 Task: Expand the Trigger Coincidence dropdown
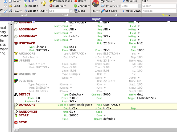tap(146, 98)
